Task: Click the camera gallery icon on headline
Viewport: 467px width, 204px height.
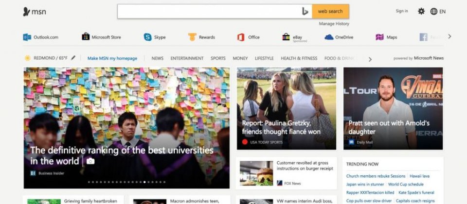Action: pos(90,161)
